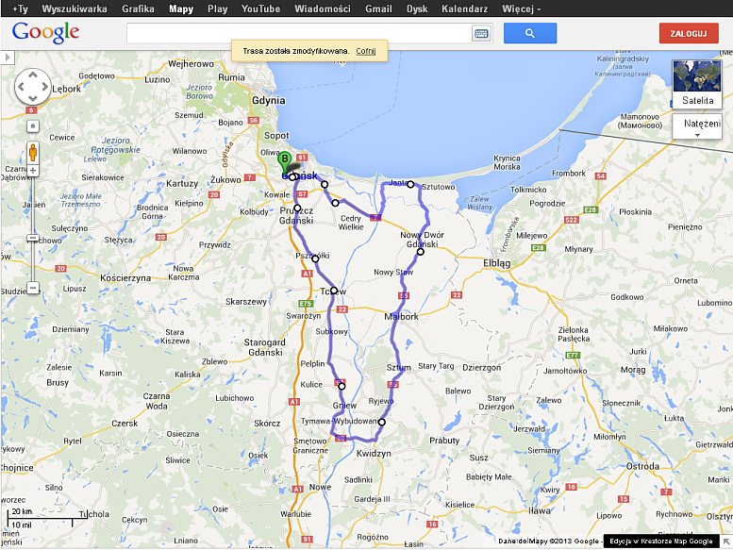
Task: Collapse the overview map corner arrow
Action: 726,542
